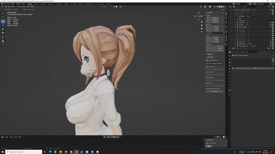Open the outliner filter funnel
The width and height of the screenshot is (275, 154).
tap(269, 7)
